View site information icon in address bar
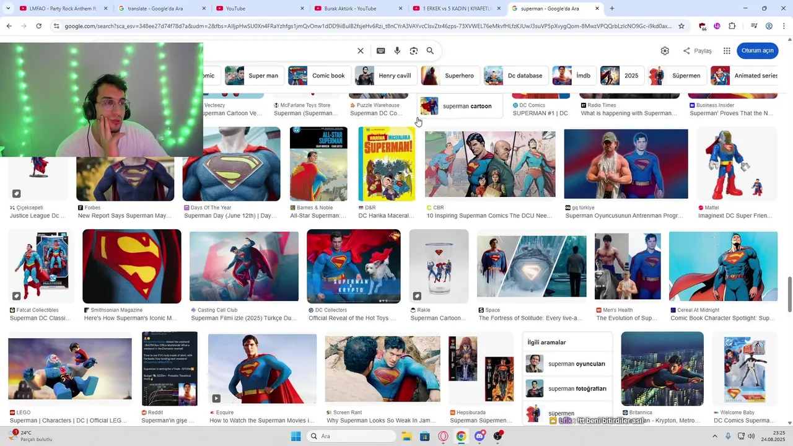 pyautogui.click(x=56, y=26)
